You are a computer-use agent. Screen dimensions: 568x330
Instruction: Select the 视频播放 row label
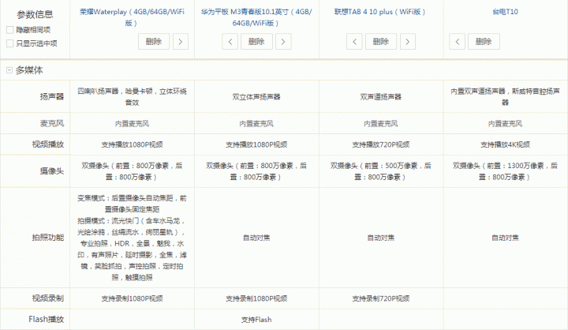click(x=48, y=144)
